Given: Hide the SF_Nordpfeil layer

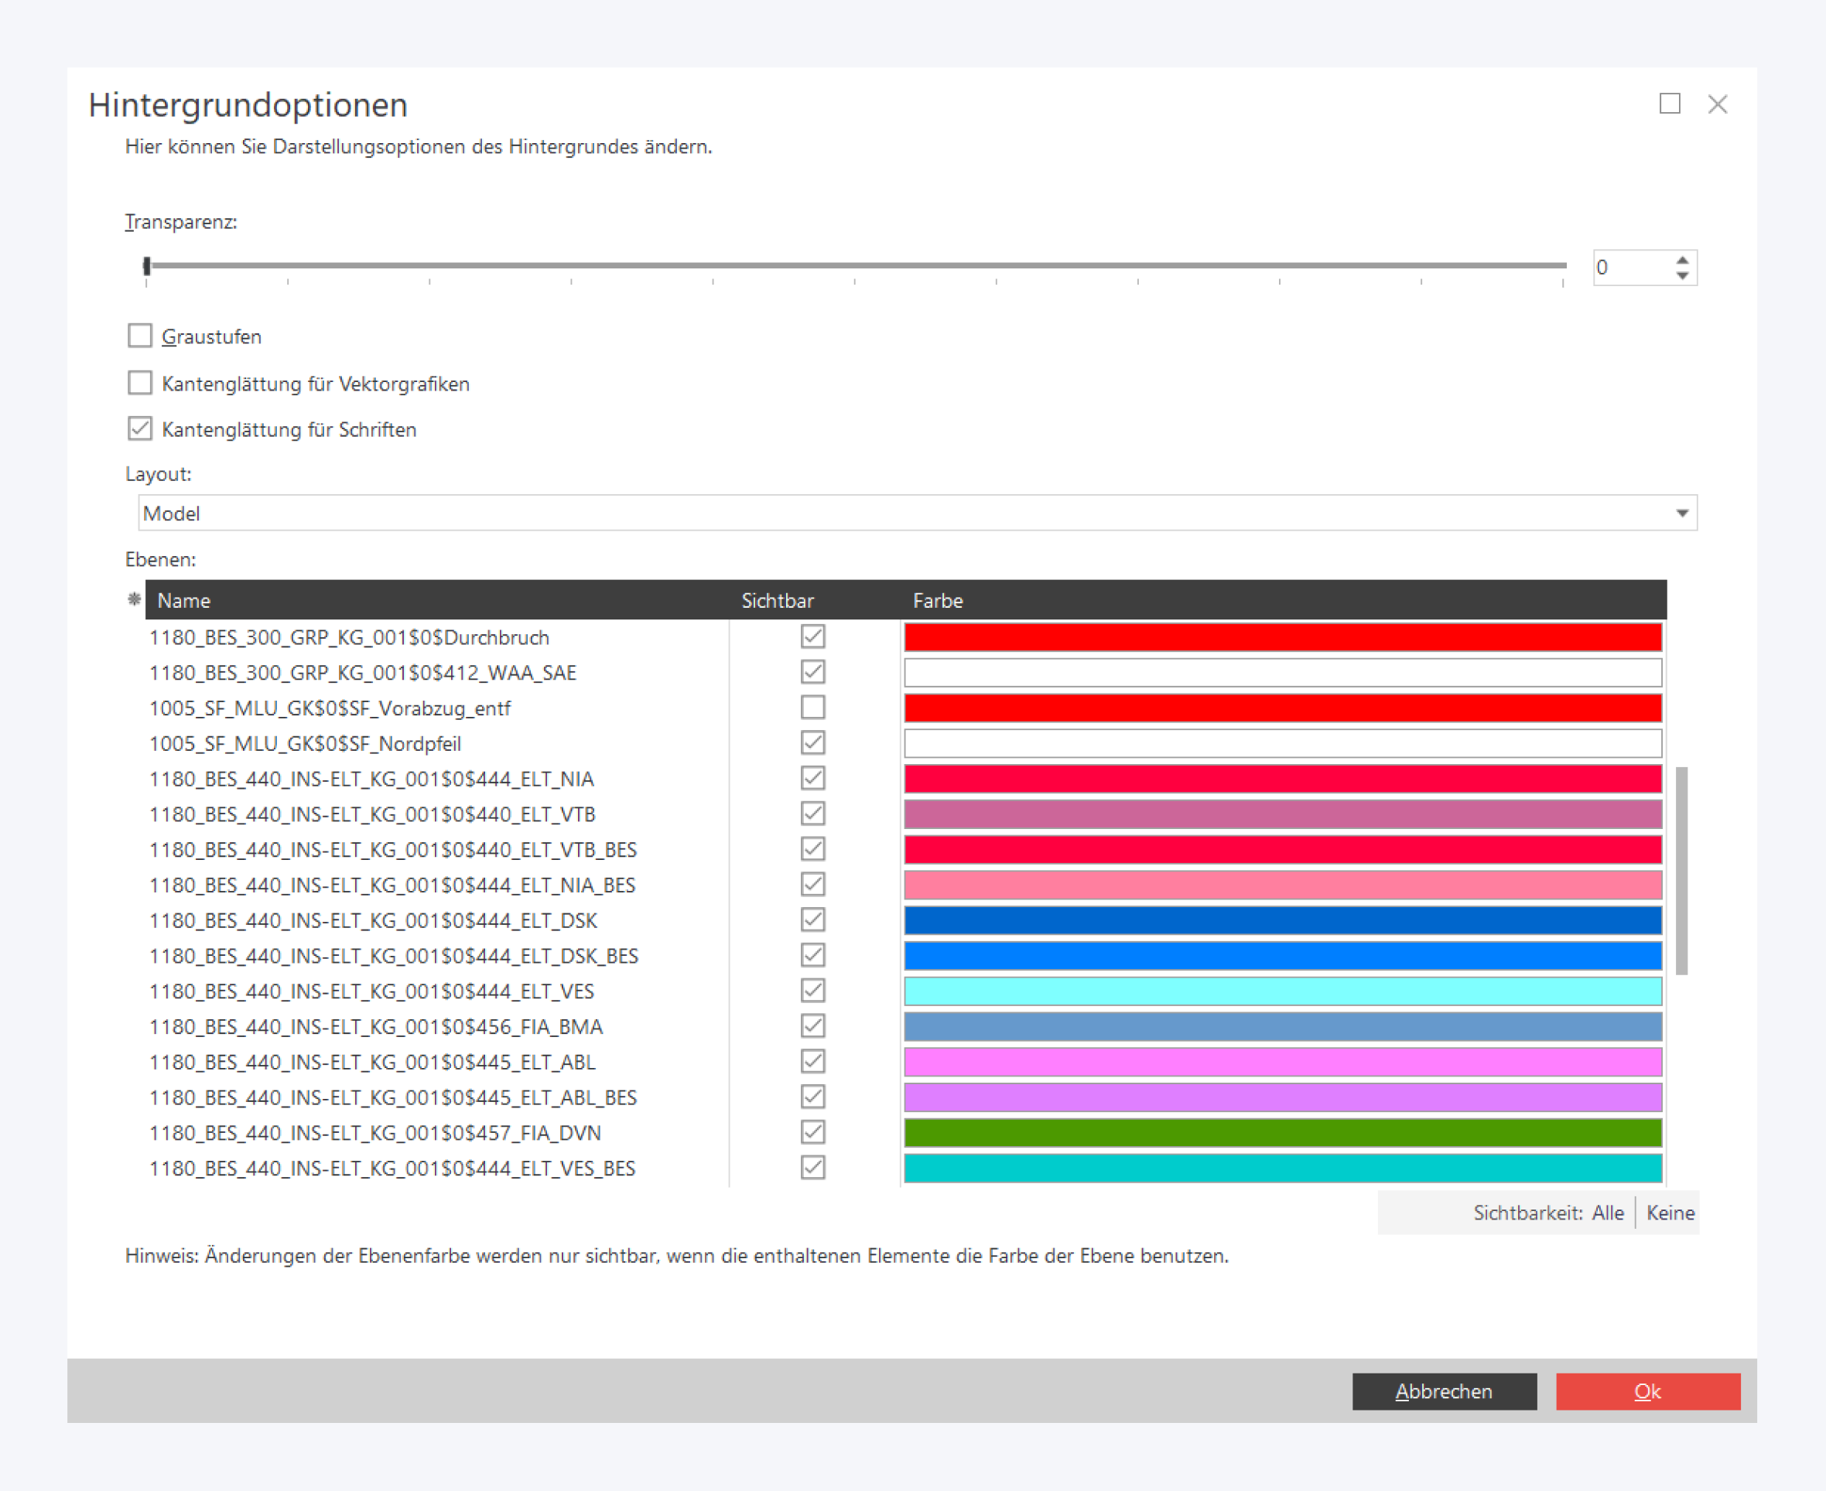Looking at the screenshot, I should [x=812, y=743].
